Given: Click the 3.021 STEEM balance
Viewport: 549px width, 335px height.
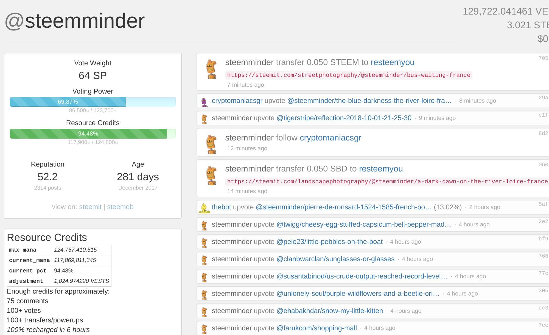Looking at the screenshot, I should click(528, 25).
